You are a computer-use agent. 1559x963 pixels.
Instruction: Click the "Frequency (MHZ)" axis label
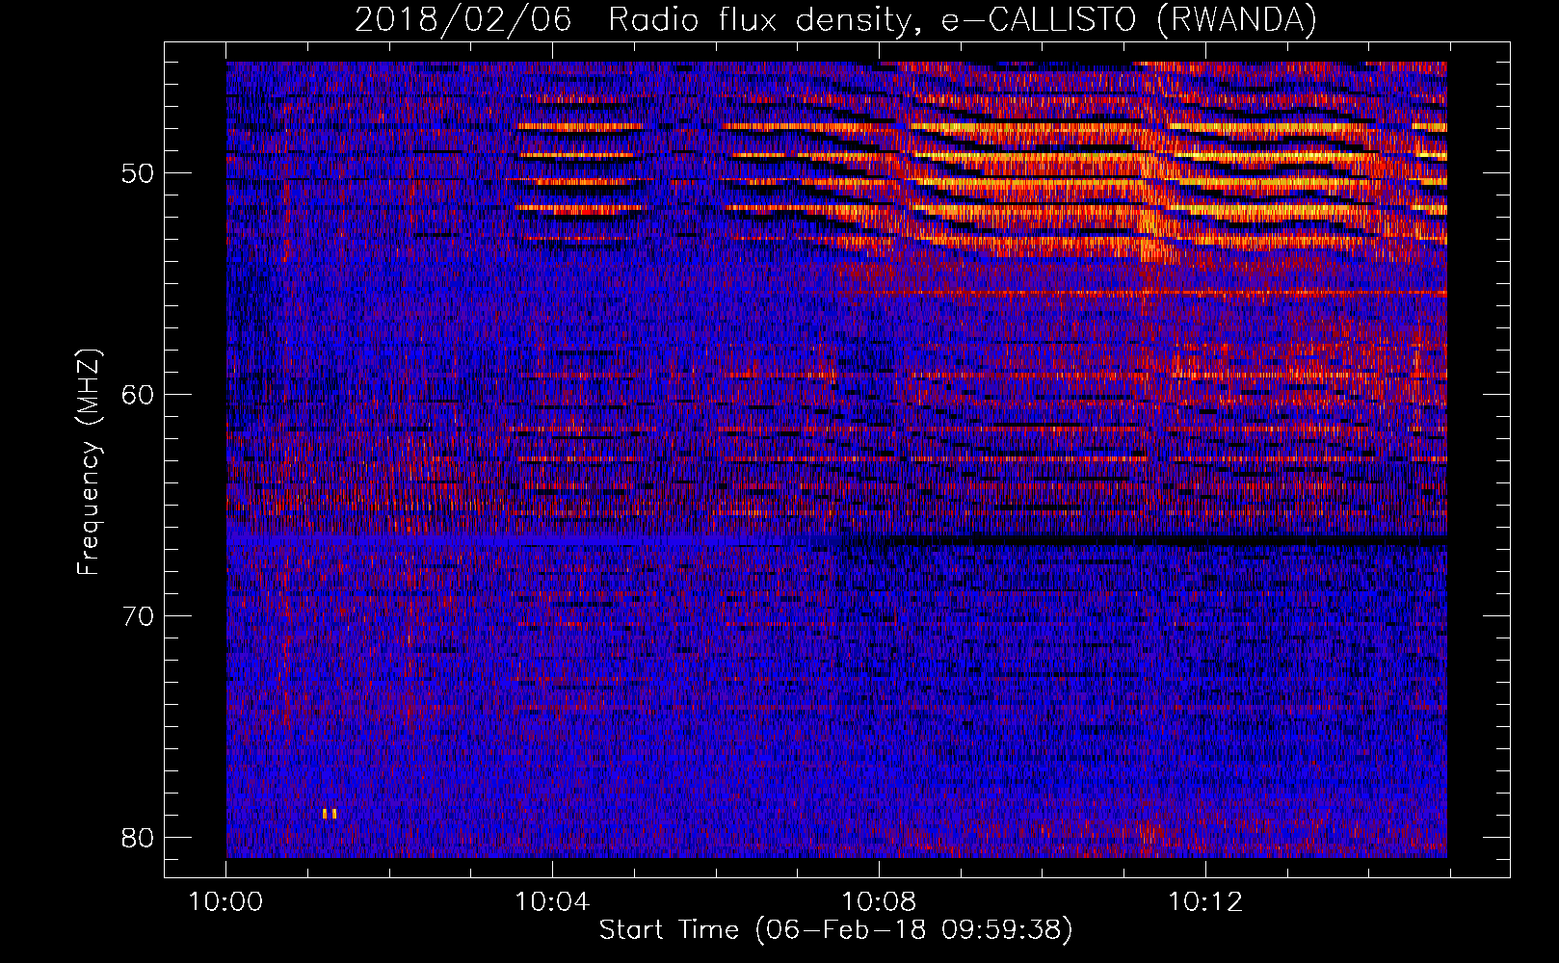coord(89,462)
